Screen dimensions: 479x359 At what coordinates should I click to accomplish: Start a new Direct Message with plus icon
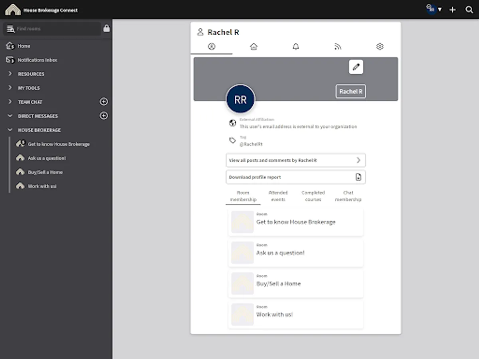point(104,116)
